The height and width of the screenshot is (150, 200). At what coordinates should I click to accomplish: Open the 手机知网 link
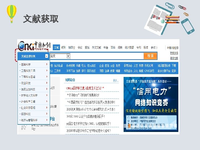(149, 66)
